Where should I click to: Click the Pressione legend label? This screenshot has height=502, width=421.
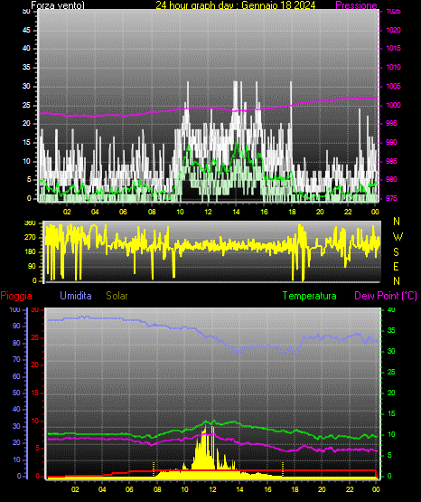pos(356,5)
